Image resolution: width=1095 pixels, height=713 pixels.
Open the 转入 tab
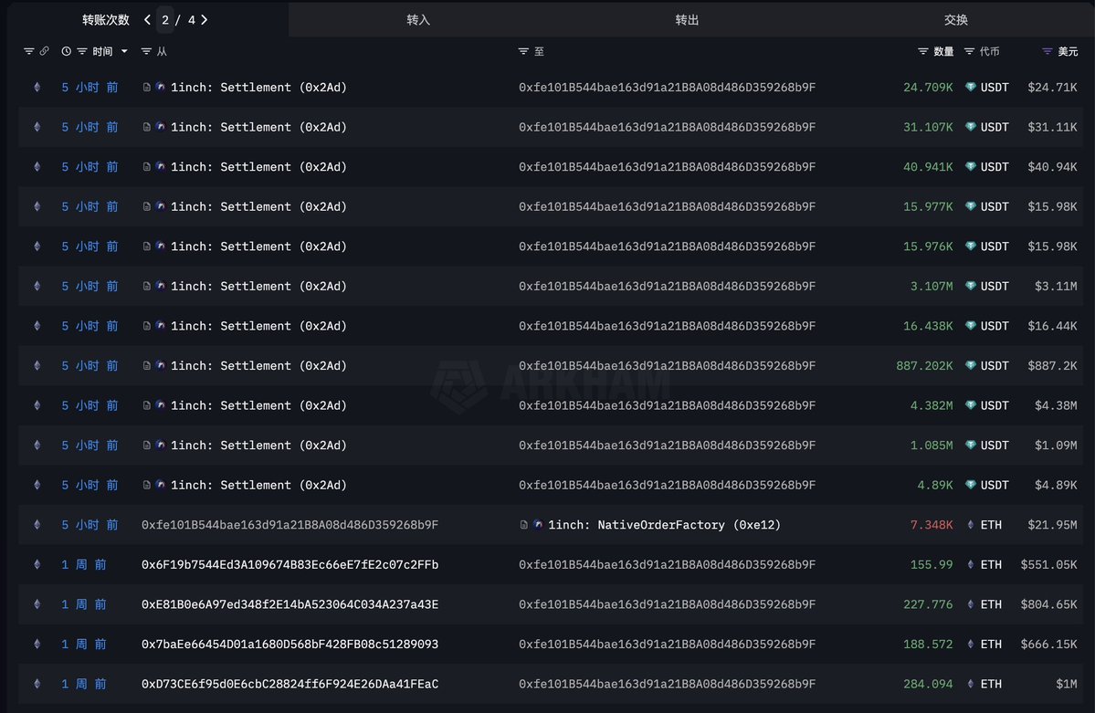click(418, 19)
